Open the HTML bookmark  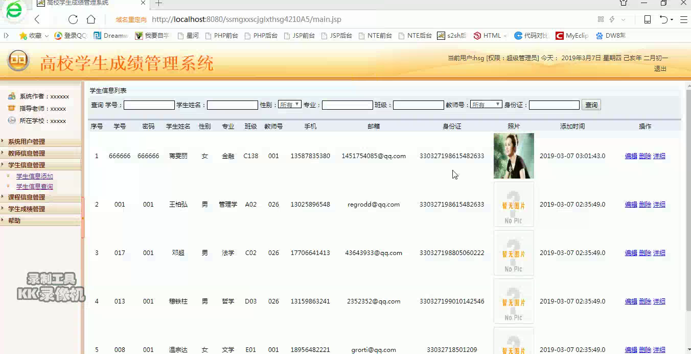pos(490,36)
